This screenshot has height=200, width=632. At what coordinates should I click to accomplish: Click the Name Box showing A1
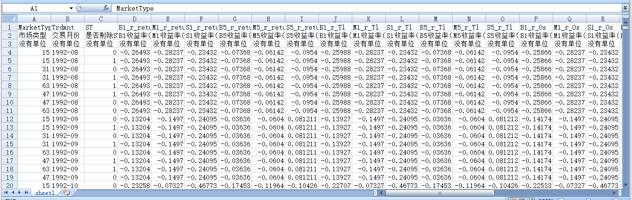tap(34, 8)
